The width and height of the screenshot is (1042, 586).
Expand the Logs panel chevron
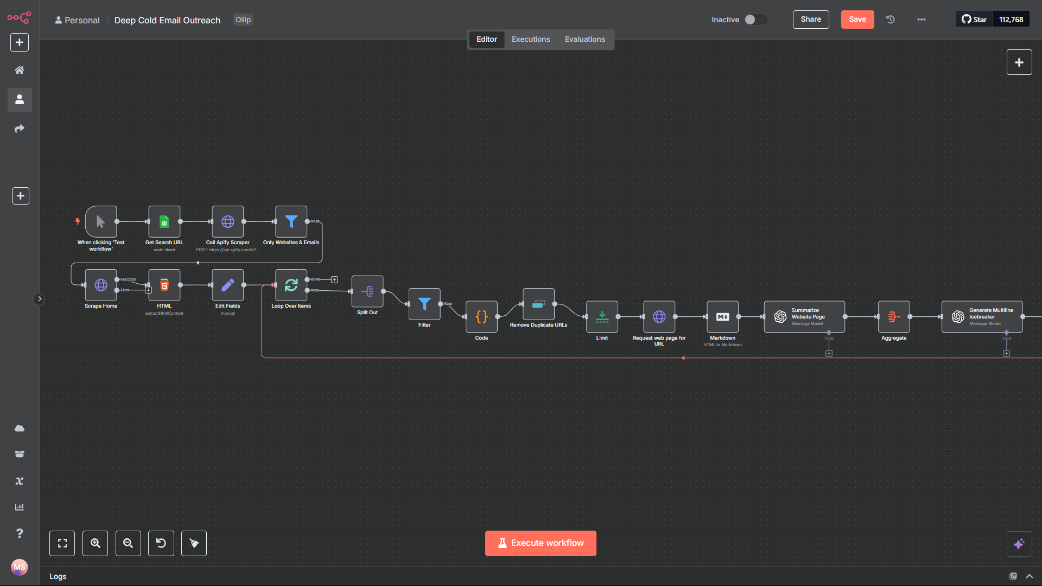point(1029,576)
